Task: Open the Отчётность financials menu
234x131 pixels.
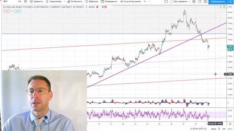Action: [75, 1]
